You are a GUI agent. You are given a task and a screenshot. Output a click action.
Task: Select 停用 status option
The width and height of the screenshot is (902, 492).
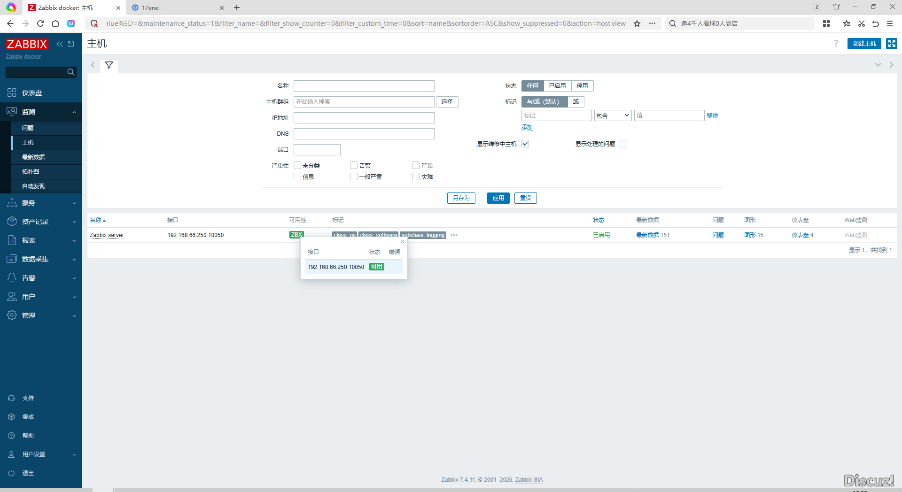(583, 86)
